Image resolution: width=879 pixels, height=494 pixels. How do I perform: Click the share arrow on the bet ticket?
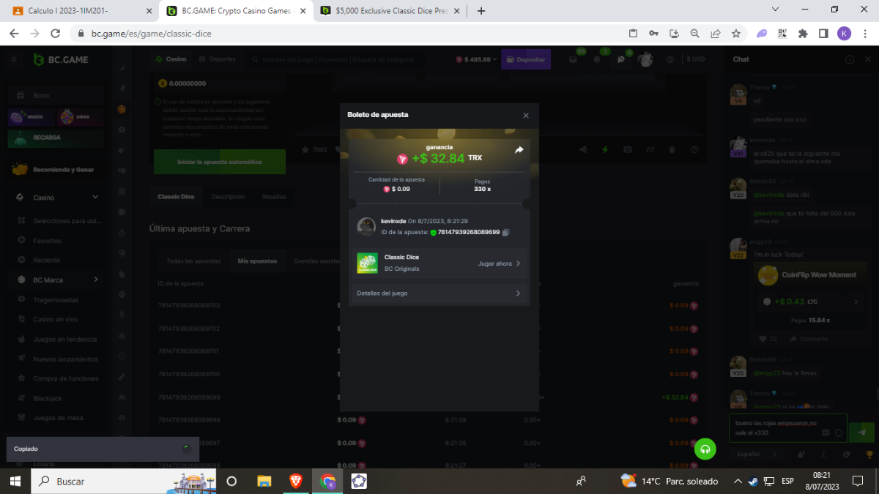point(519,150)
